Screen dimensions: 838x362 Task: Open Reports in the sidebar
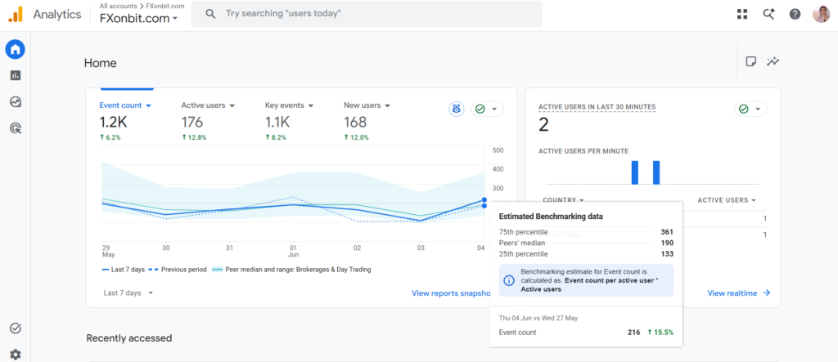(15, 75)
